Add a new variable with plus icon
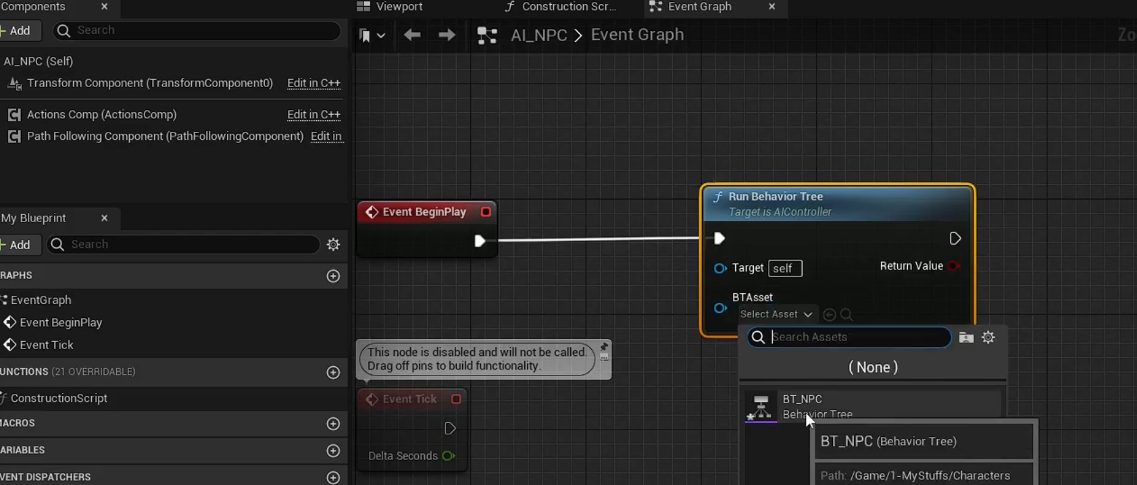 point(333,451)
